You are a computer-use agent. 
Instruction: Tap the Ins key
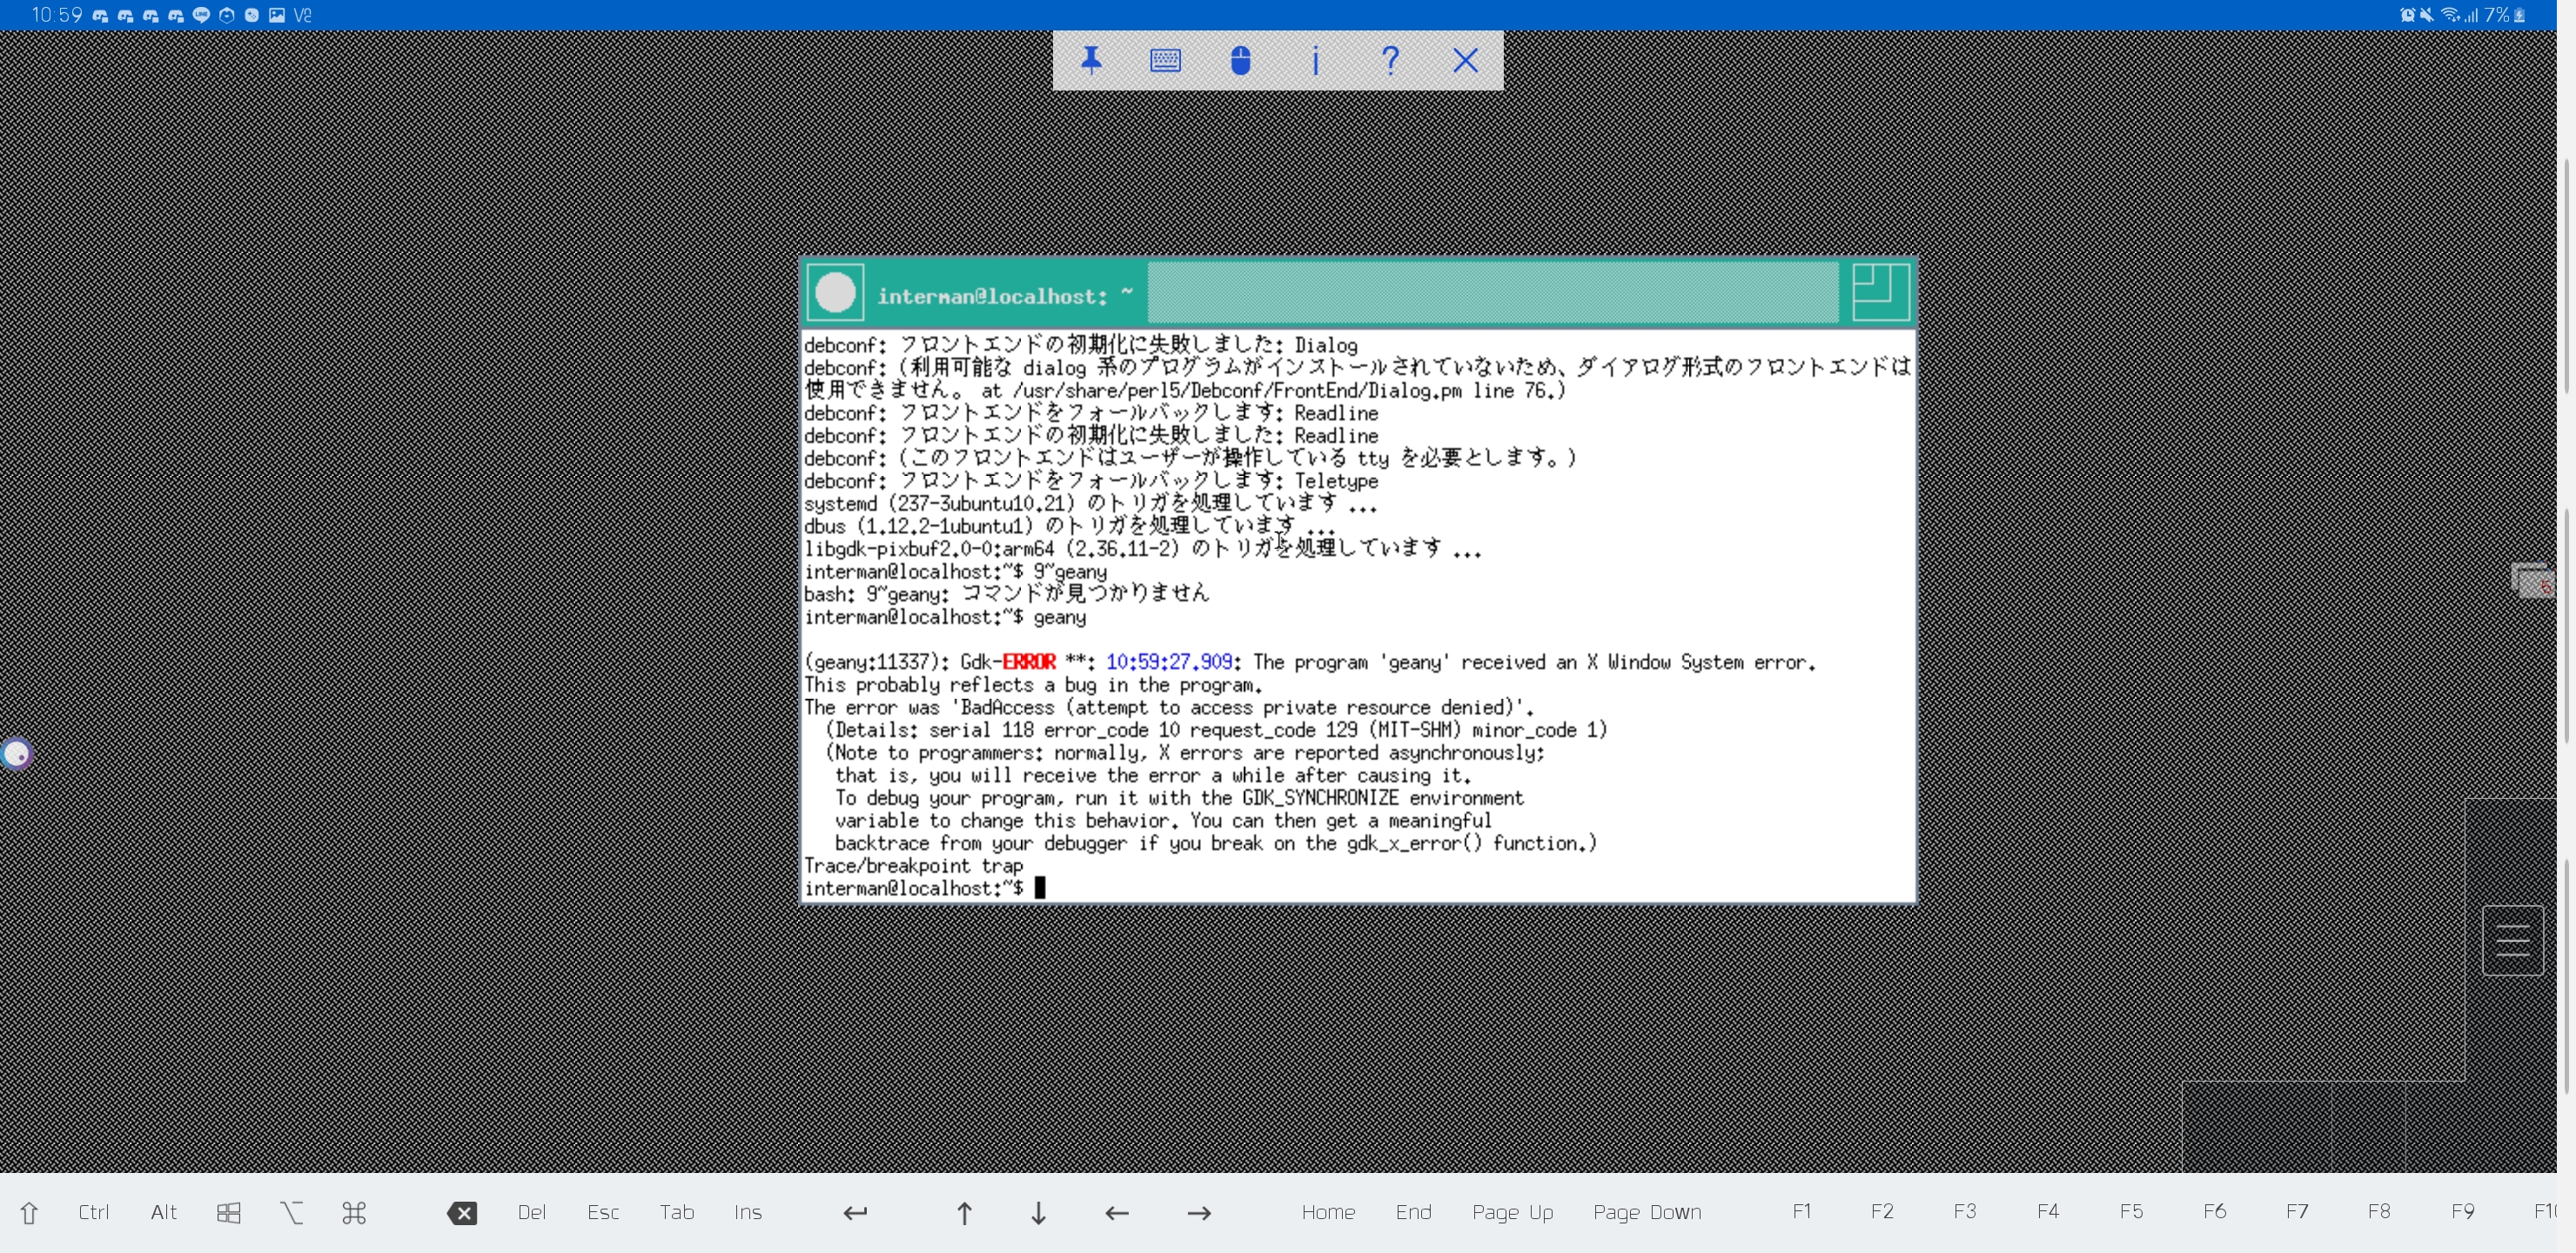tap(748, 1212)
